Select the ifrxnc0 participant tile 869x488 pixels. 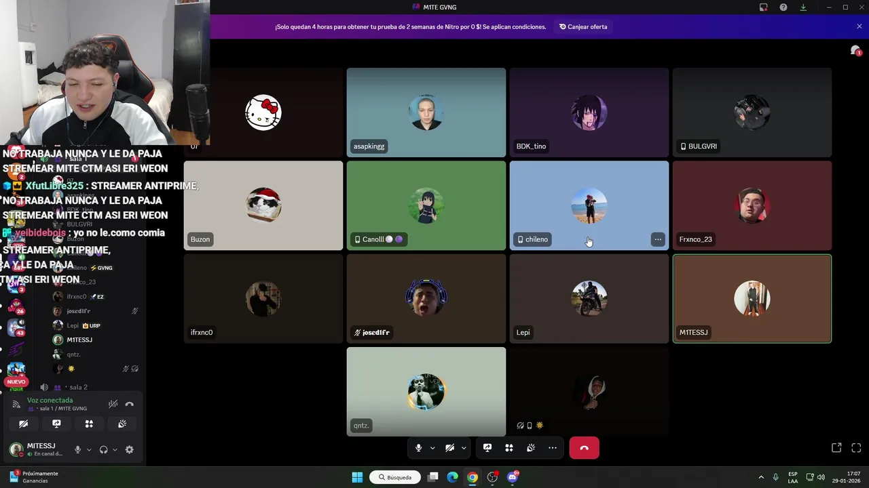(263, 299)
